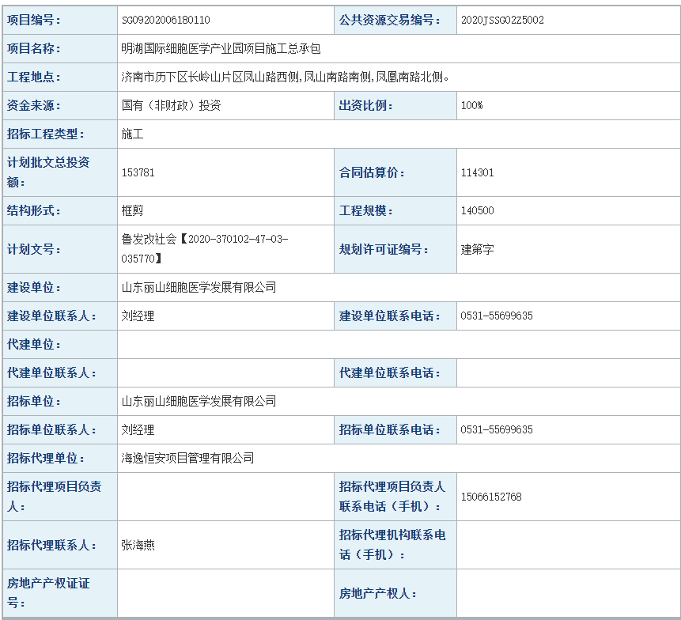Select the total investment value 153781
Viewport: 681px width, 620px height.
[x=138, y=172]
